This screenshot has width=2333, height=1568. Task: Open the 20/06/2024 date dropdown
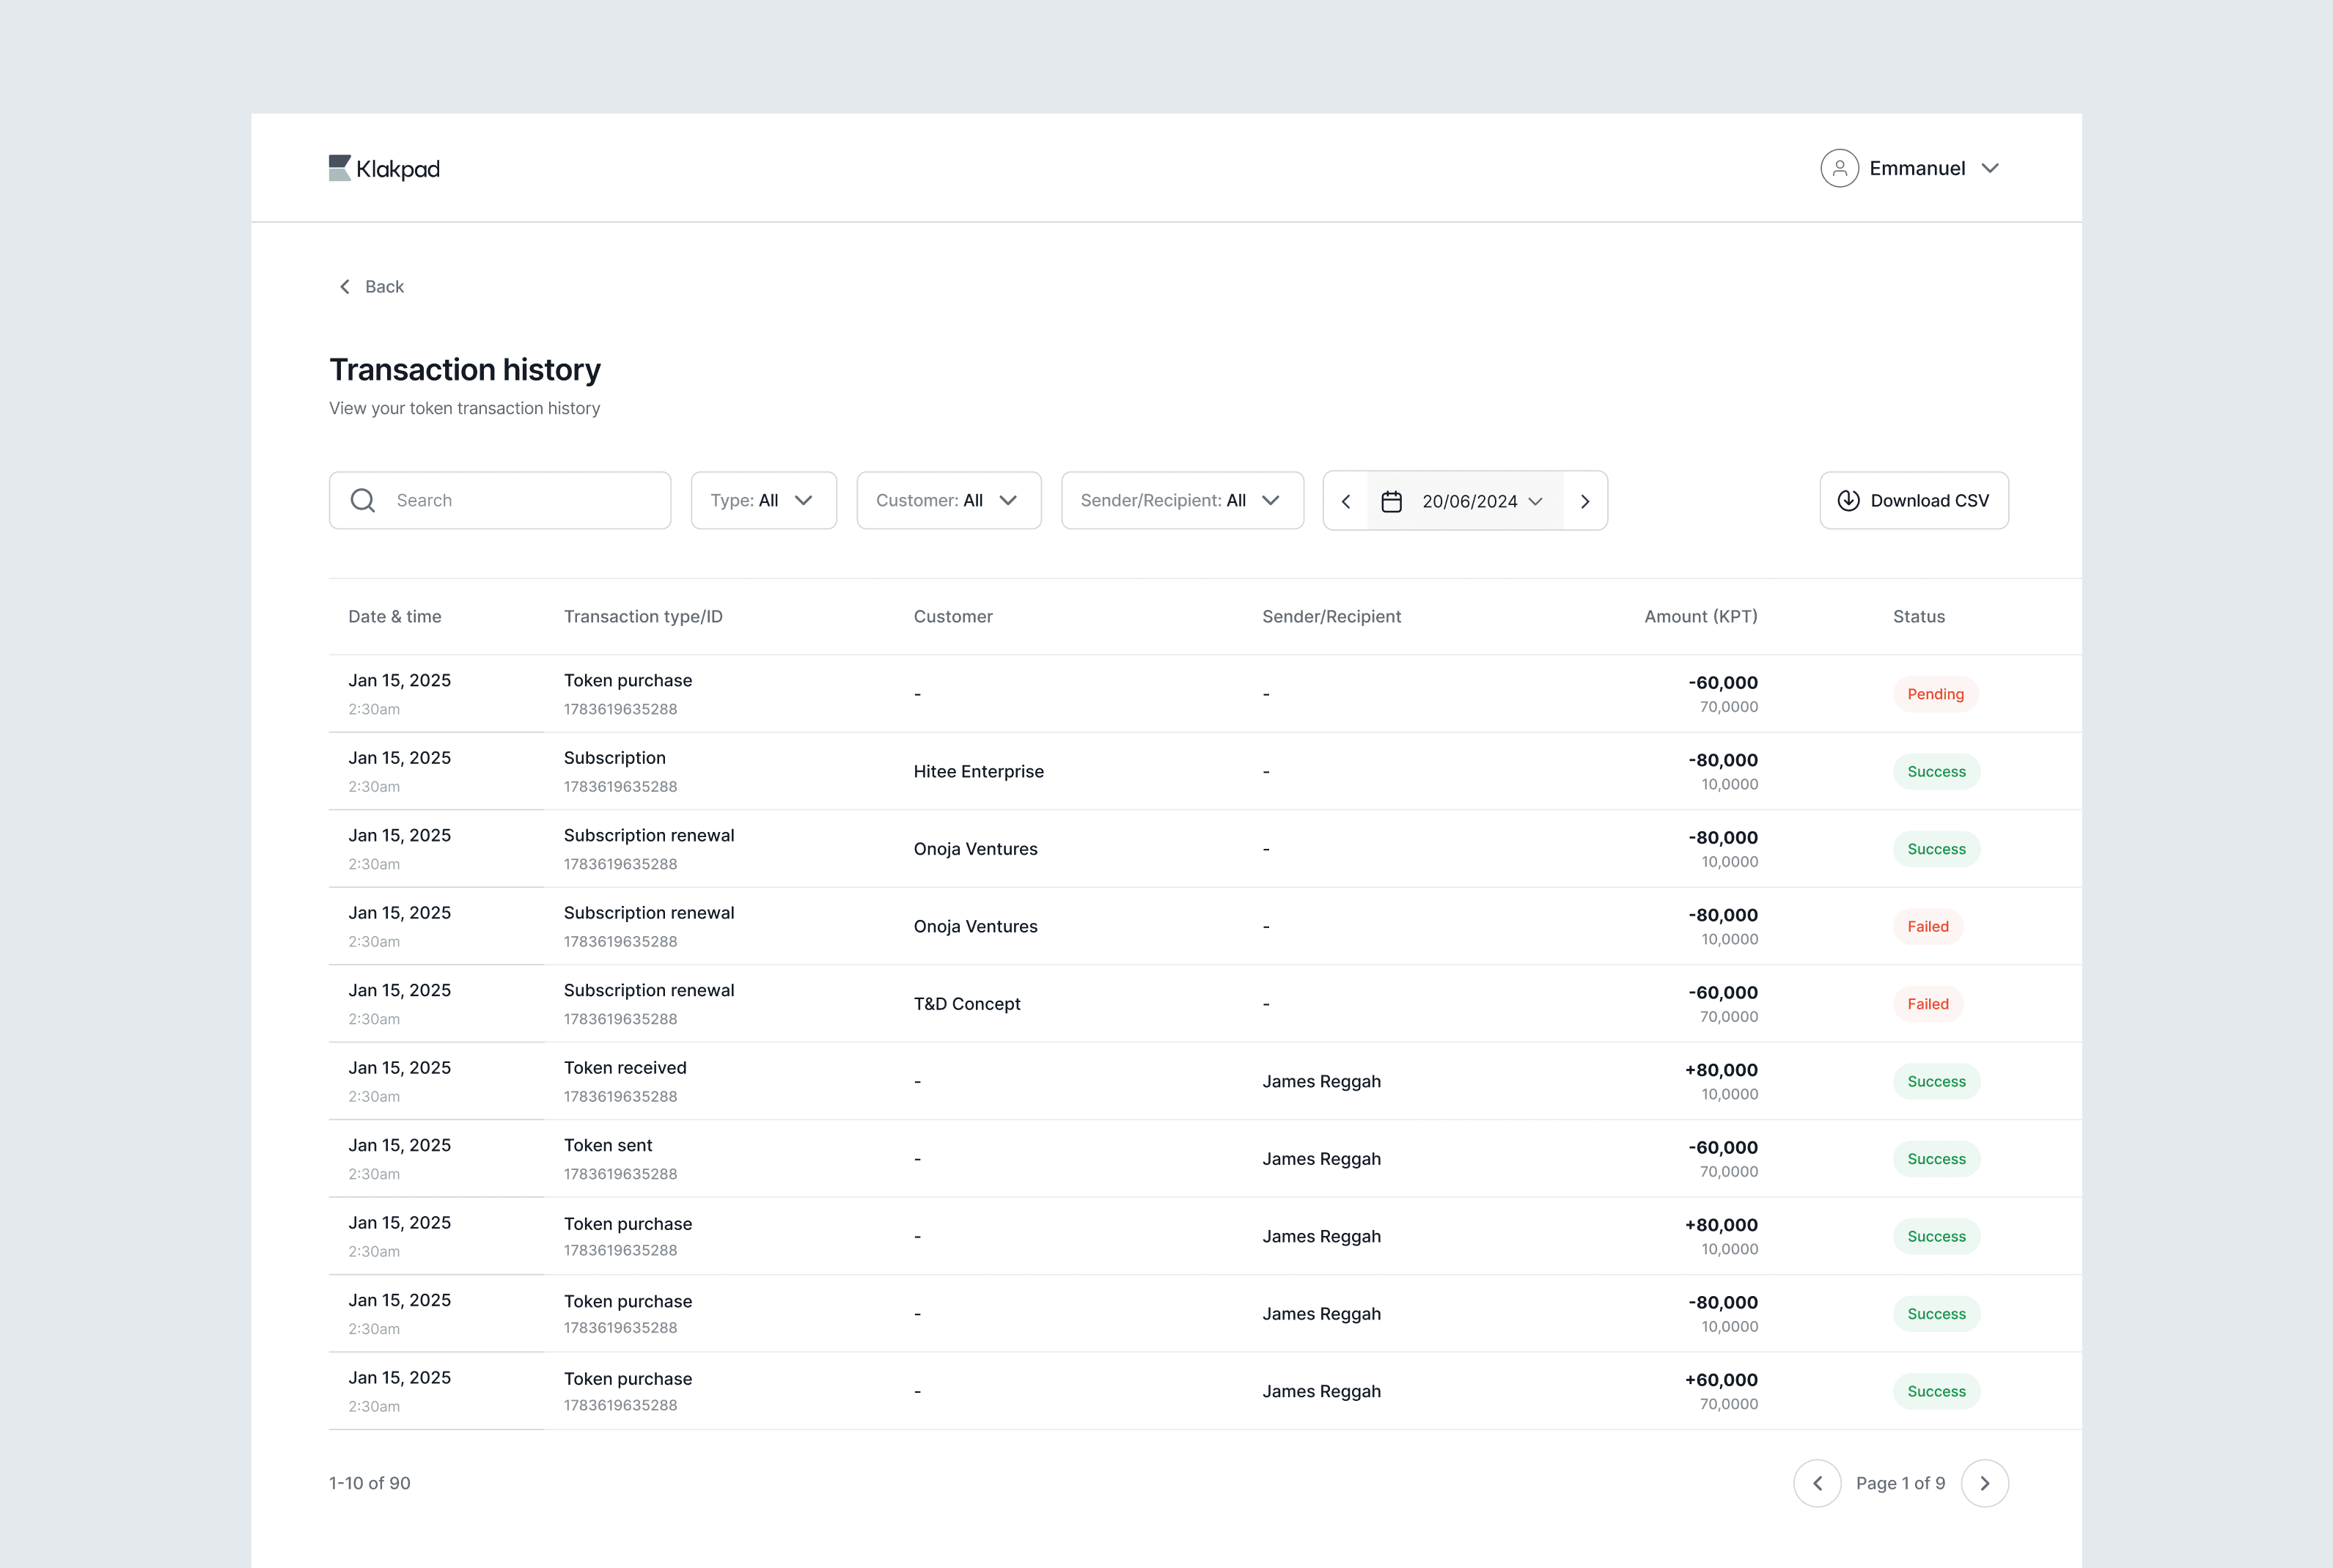[x=1482, y=501]
